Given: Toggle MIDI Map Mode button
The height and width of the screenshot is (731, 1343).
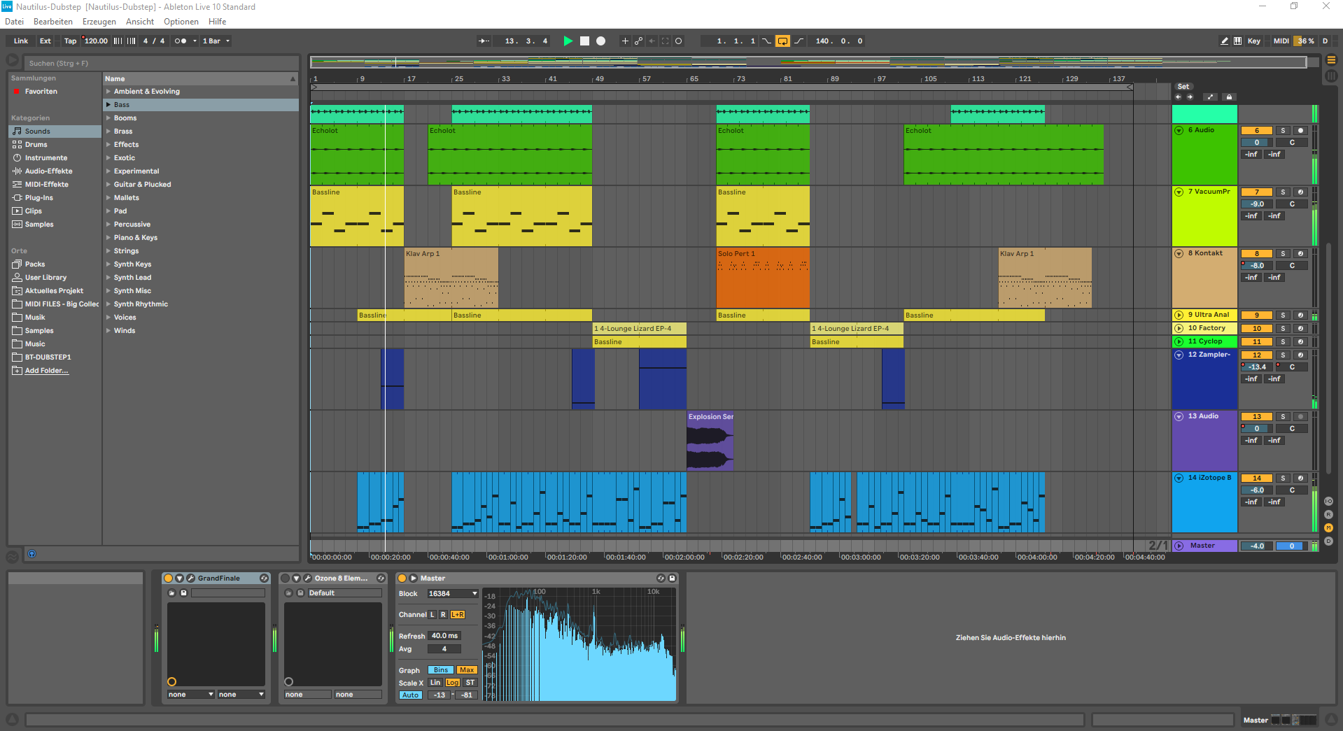Looking at the screenshot, I should [1281, 41].
